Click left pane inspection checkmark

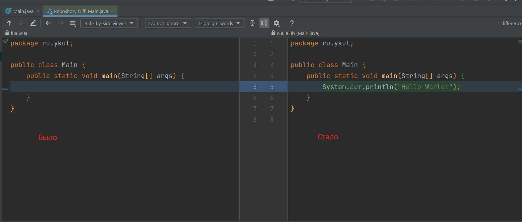(x=5, y=41)
